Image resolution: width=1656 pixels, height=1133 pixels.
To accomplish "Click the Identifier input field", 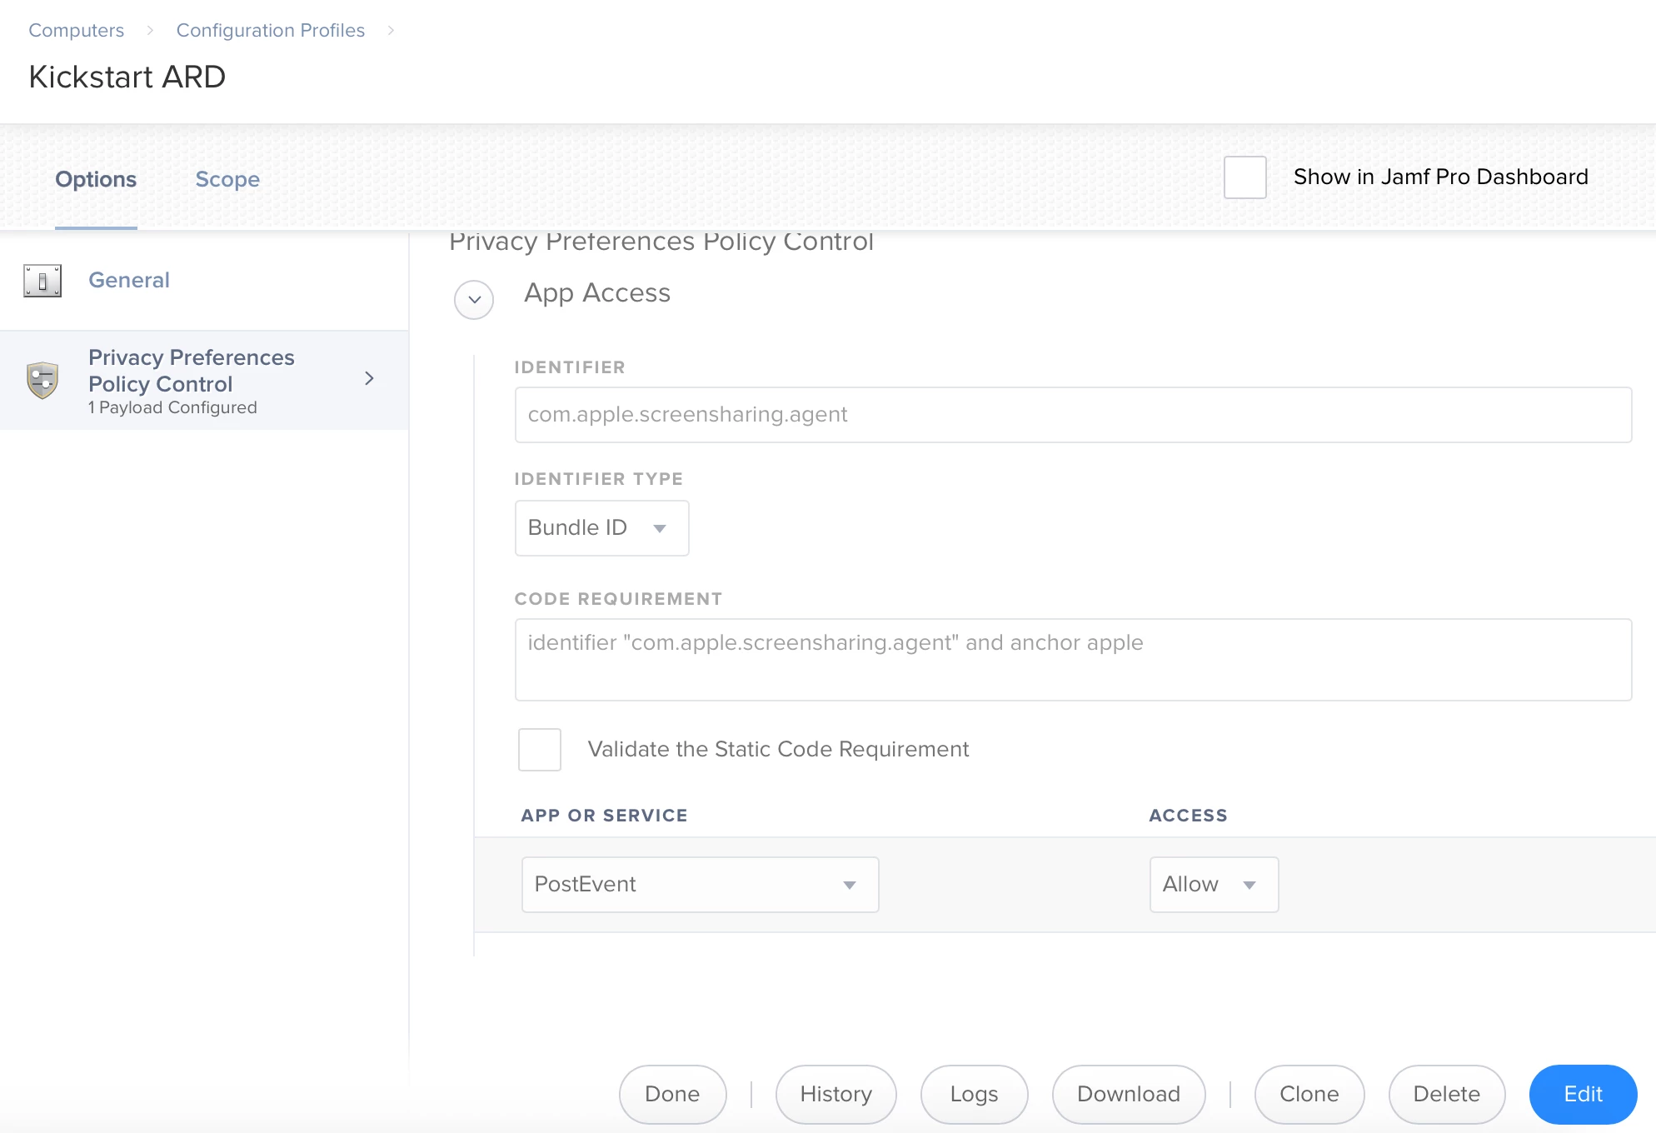I will click(x=1073, y=415).
